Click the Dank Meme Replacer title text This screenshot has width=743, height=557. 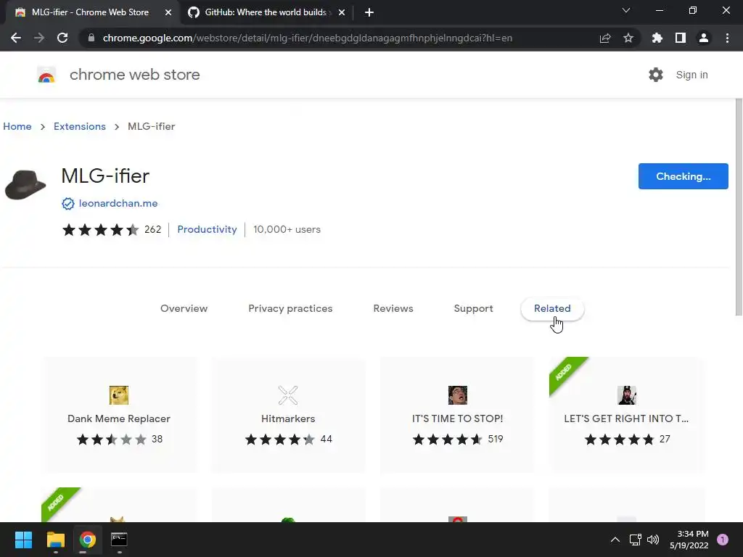point(119,418)
